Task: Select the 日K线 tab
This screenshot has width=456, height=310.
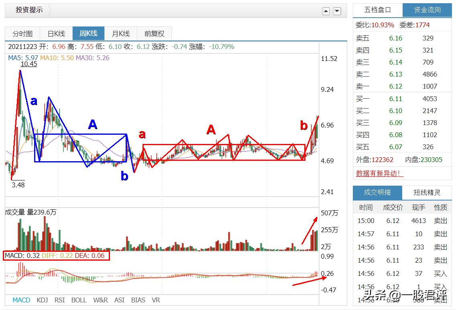Action: pos(56,34)
